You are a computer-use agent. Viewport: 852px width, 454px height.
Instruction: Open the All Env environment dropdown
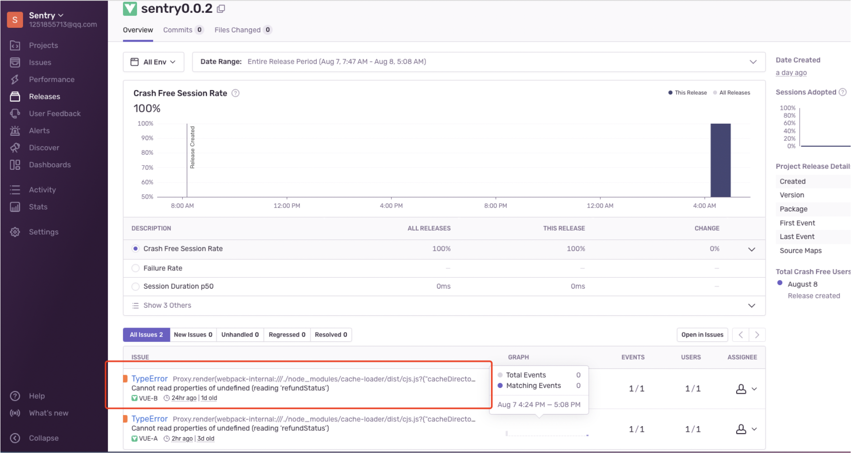tap(154, 62)
